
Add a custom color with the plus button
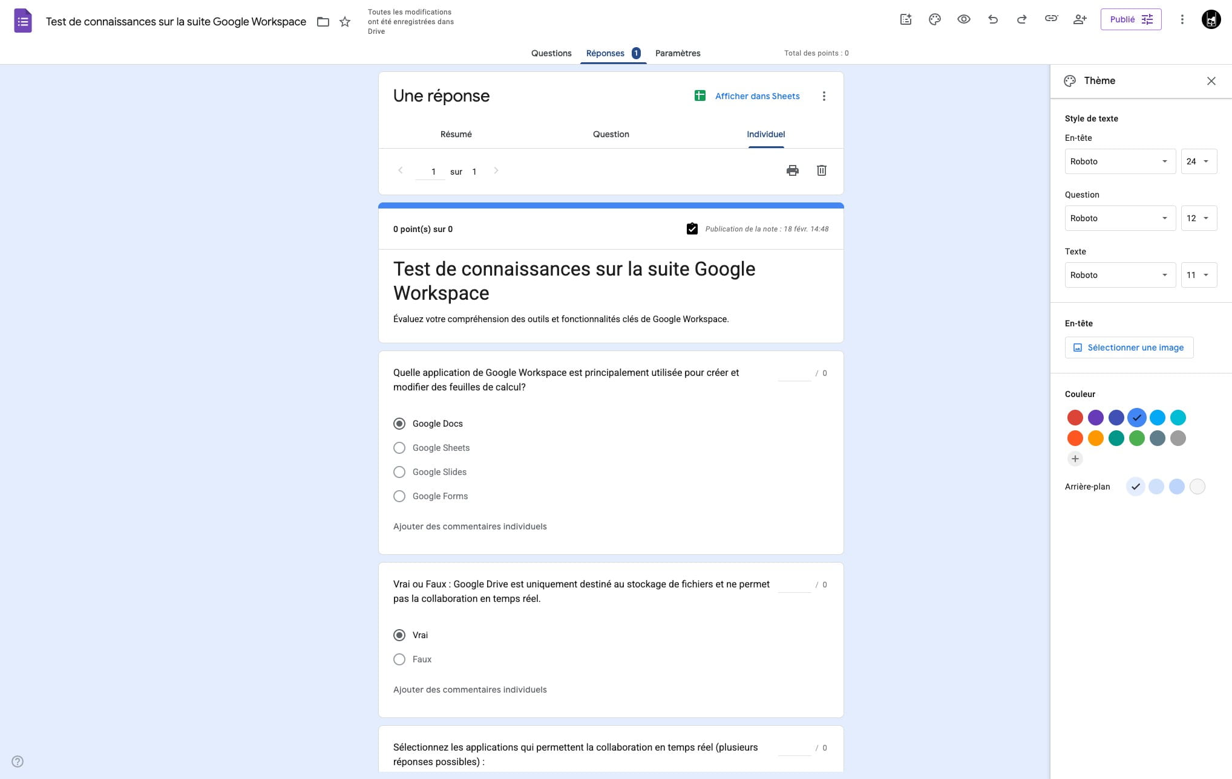pos(1075,459)
